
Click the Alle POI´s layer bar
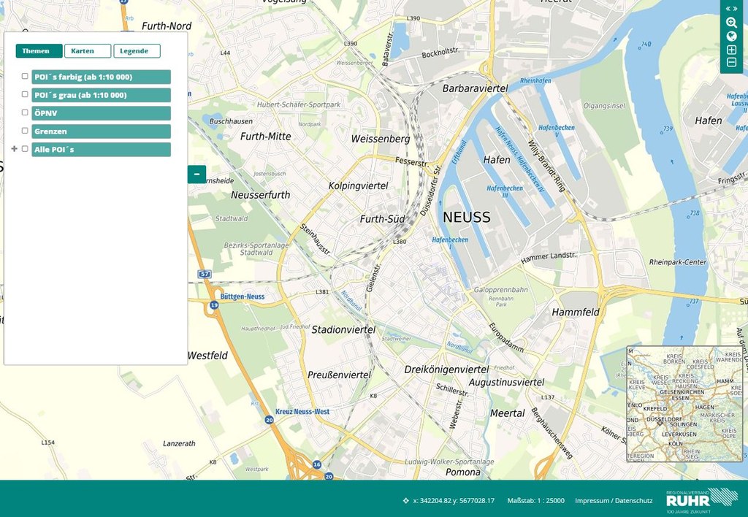pyautogui.click(x=101, y=149)
